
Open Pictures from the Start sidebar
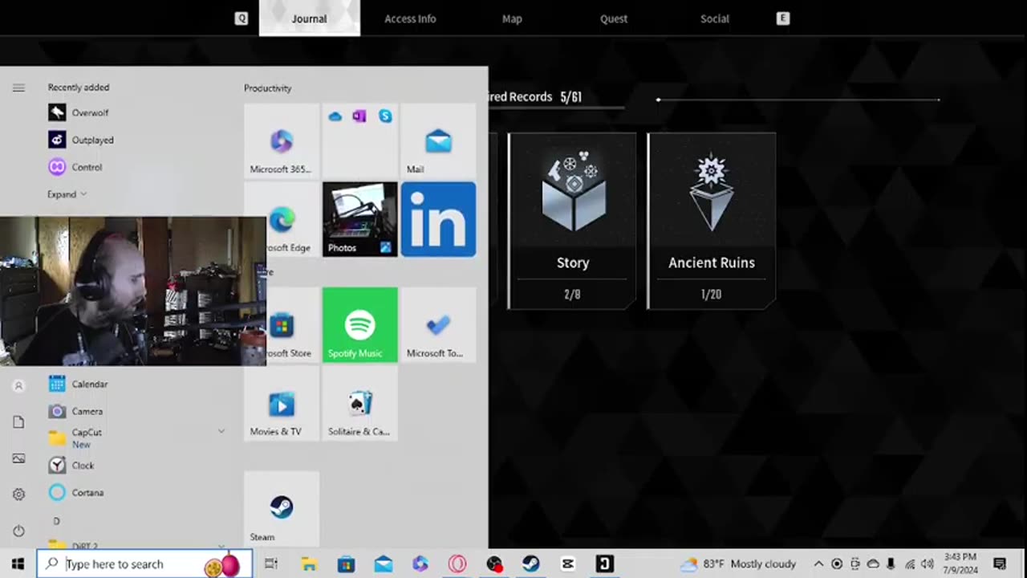click(18, 458)
